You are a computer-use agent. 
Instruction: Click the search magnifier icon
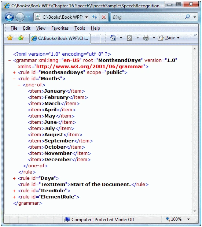(187, 17)
